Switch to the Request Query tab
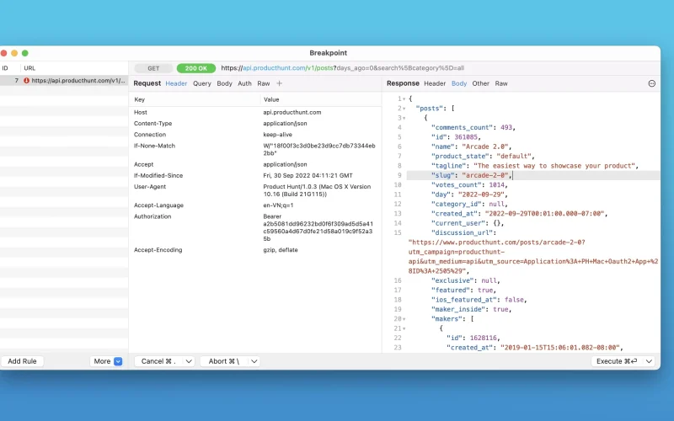Viewport: 674px width, 421px height. 202,83
